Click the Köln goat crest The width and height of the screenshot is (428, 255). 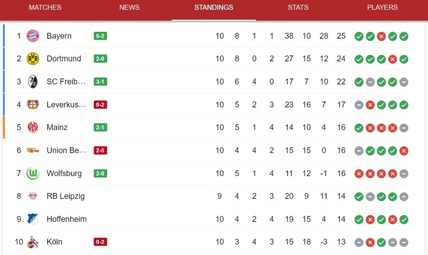[x=33, y=242]
